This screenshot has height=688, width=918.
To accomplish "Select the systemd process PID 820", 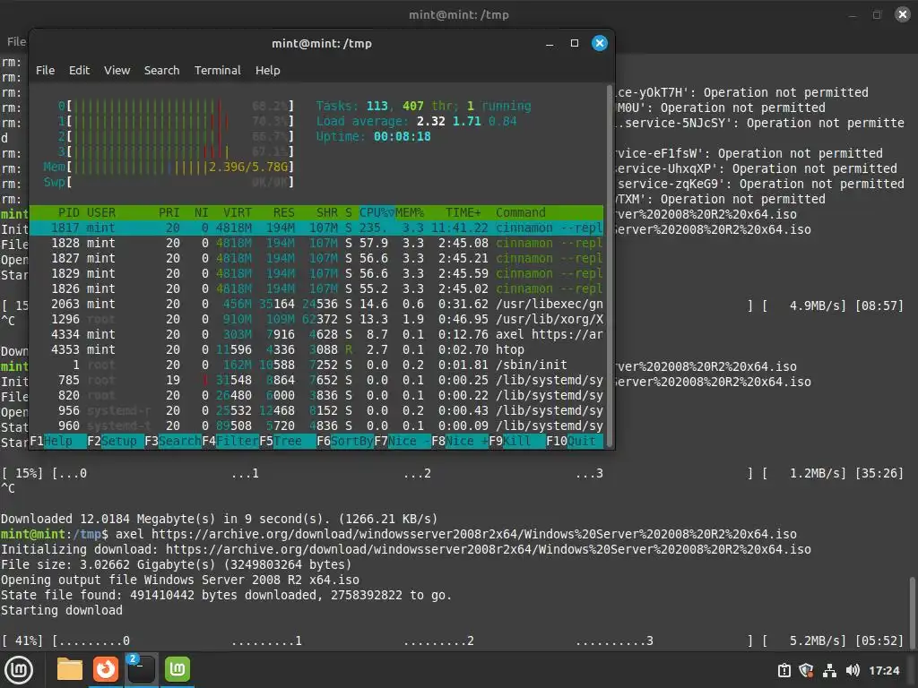I will point(316,395).
